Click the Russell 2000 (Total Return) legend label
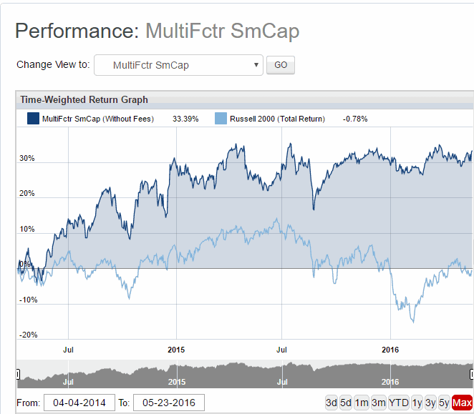Screen dimensions: 474x414 click(277, 119)
